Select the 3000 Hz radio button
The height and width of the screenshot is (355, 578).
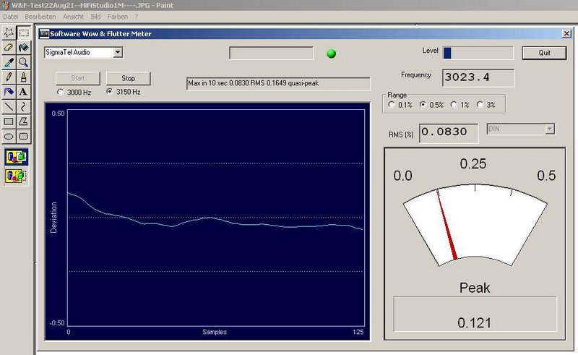[x=61, y=93]
